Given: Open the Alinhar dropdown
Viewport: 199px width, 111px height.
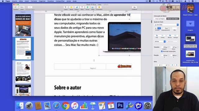Looking at the screenshot, I should point(160,41).
